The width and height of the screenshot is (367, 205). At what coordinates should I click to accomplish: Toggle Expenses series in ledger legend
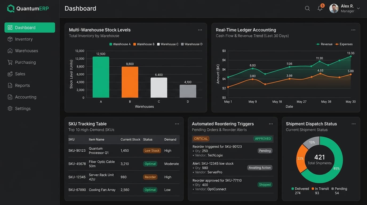(344, 44)
